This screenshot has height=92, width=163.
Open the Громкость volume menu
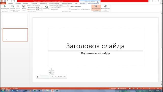pyautogui.click(x=46, y=8)
